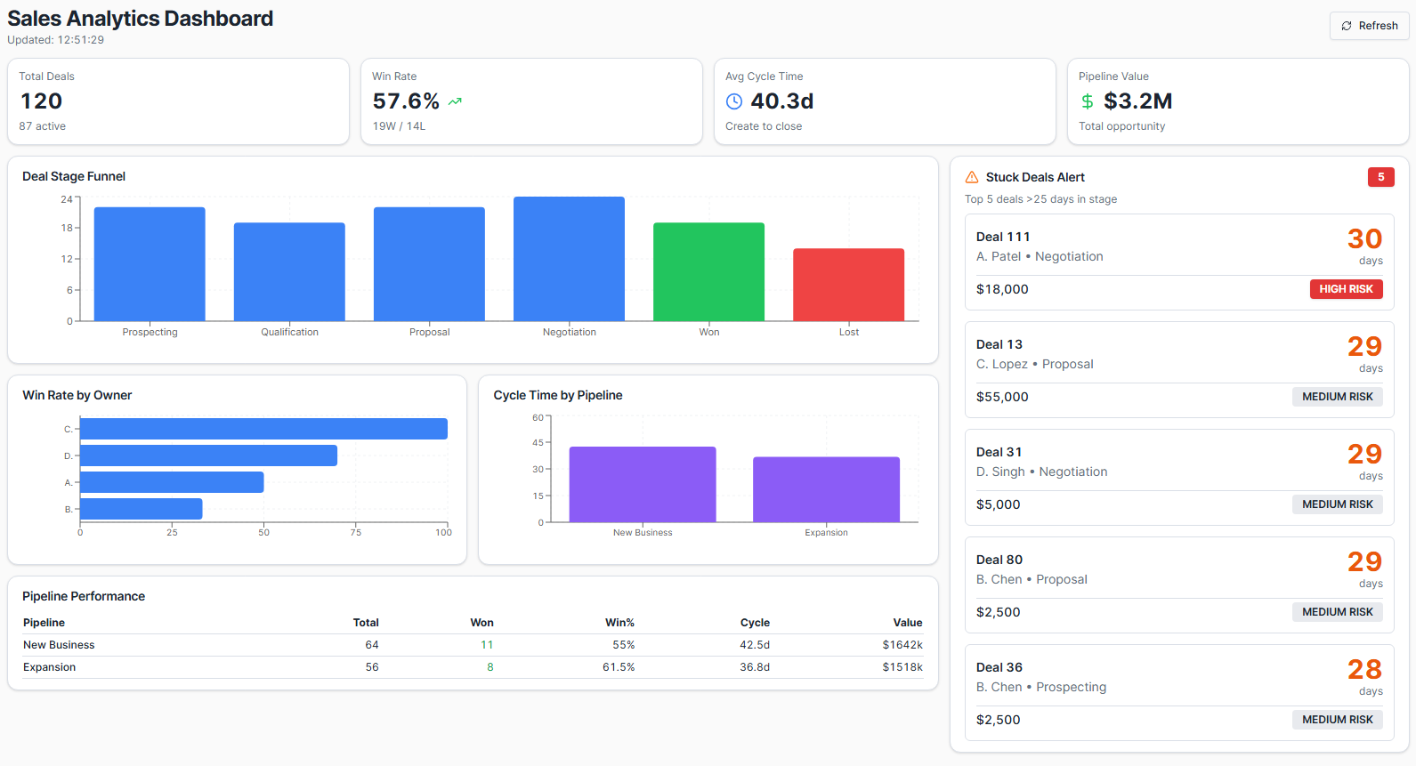Viewport: 1416px width, 766px height.
Task: Click the clock icon beside 40.3d
Action: (x=734, y=101)
